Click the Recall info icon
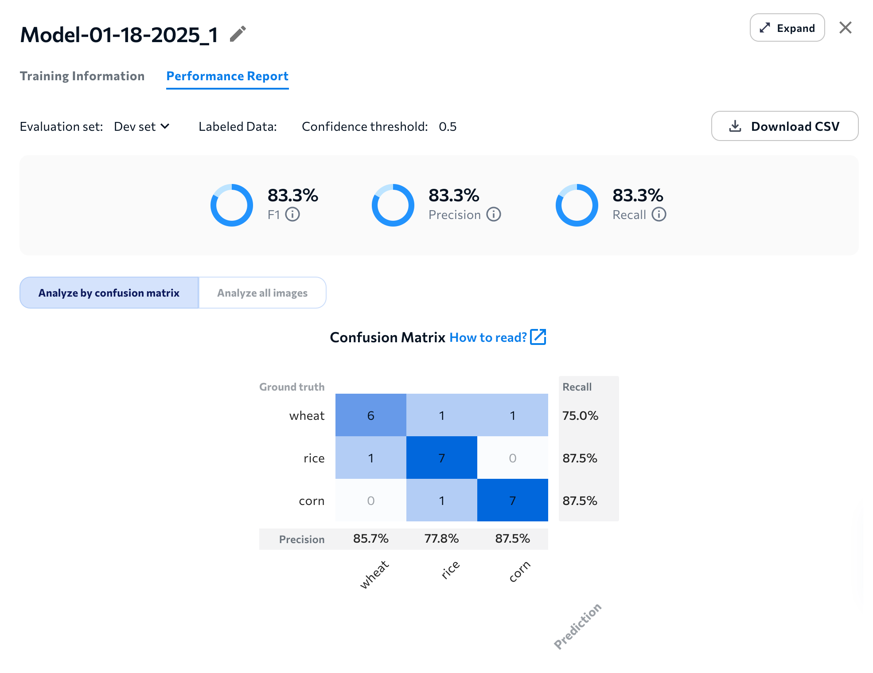The height and width of the screenshot is (673, 873). pyautogui.click(x=659, y=215)
